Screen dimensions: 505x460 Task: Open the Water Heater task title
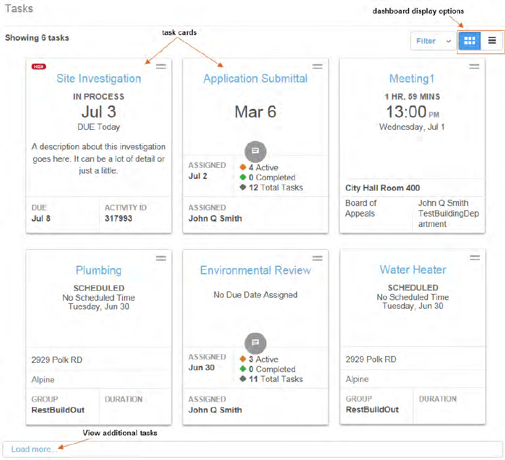tap(413, 269)
